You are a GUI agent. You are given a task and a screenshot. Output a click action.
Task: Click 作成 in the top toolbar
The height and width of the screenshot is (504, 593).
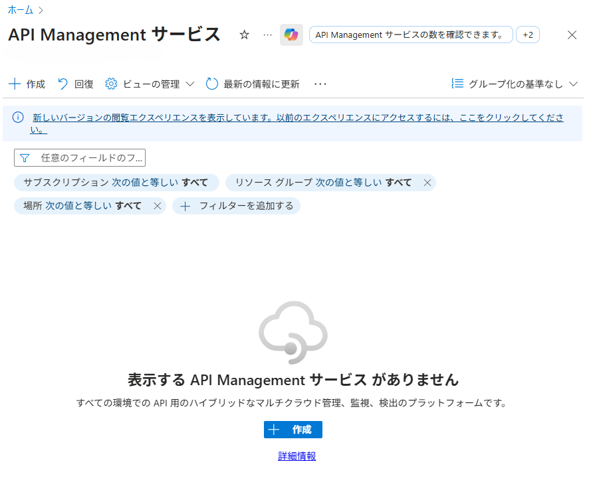[27, 84]
